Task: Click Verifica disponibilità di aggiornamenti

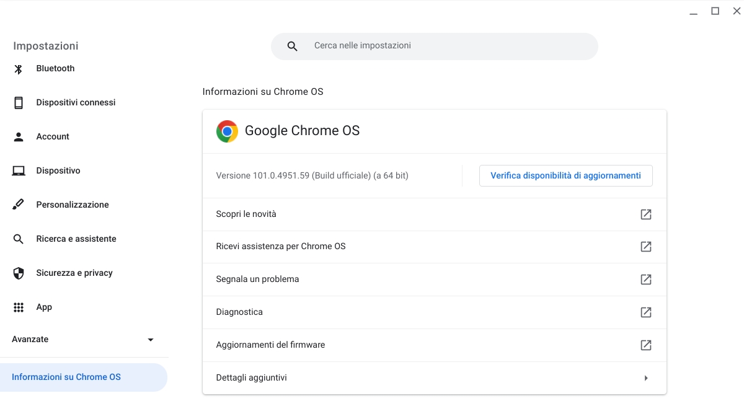Action: point(565,175)
